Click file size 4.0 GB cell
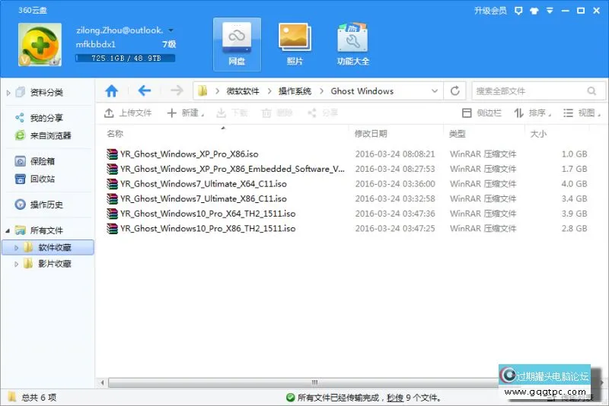The height and width of the screenshot is (406, 609). [x=574, y=184]
